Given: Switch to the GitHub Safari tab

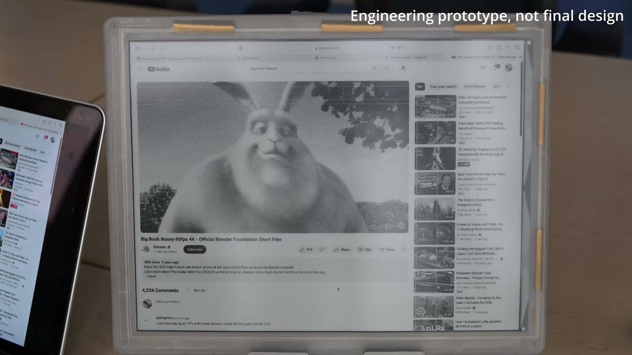Looking at the screenshot, I should [x=171, y=58].
